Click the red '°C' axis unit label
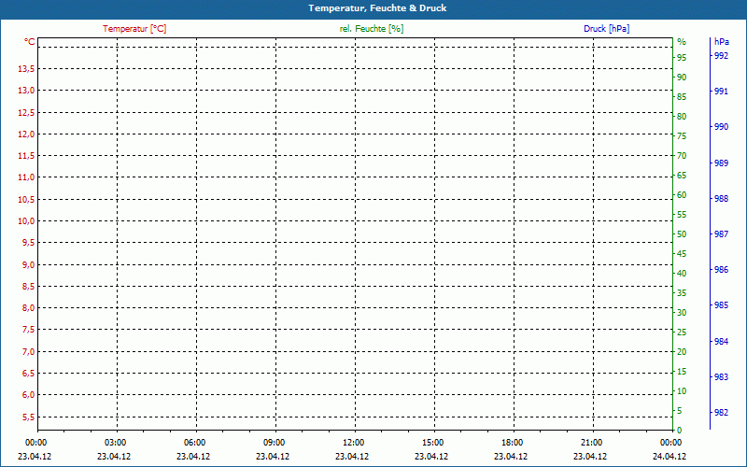 point(30,42)
